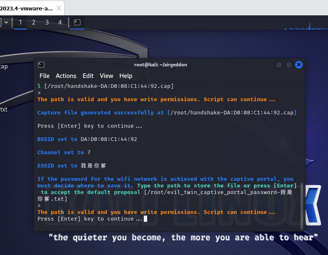Expand the View menu
The image size is (328, 255).
[x=106, y=76]
